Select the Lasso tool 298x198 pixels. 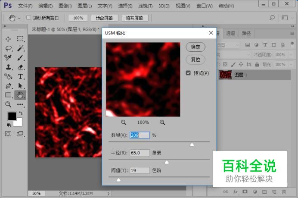click(x=8, y=48)
